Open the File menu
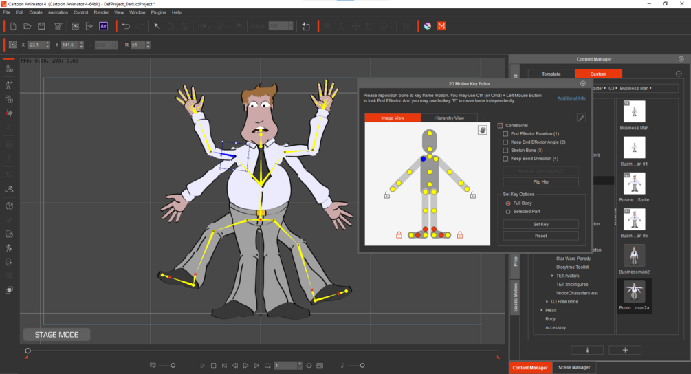 pos(6,12)
